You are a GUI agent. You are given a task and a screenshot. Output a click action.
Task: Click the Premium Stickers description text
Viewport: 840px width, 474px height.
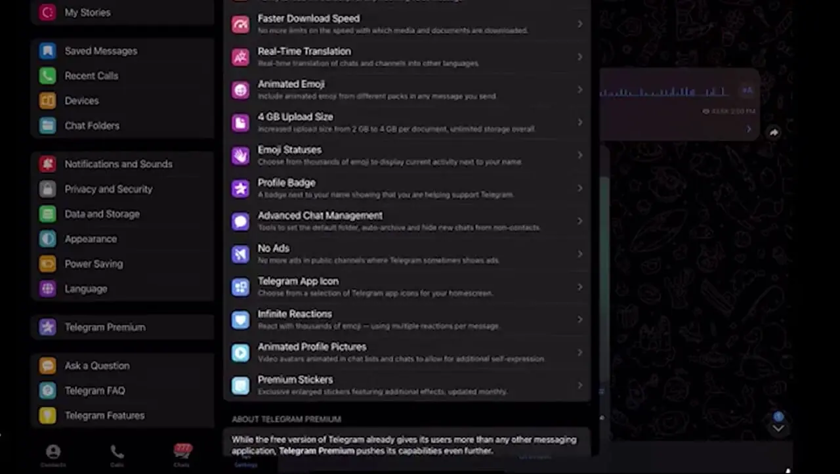pyautogui.click(x=382, y=392)
